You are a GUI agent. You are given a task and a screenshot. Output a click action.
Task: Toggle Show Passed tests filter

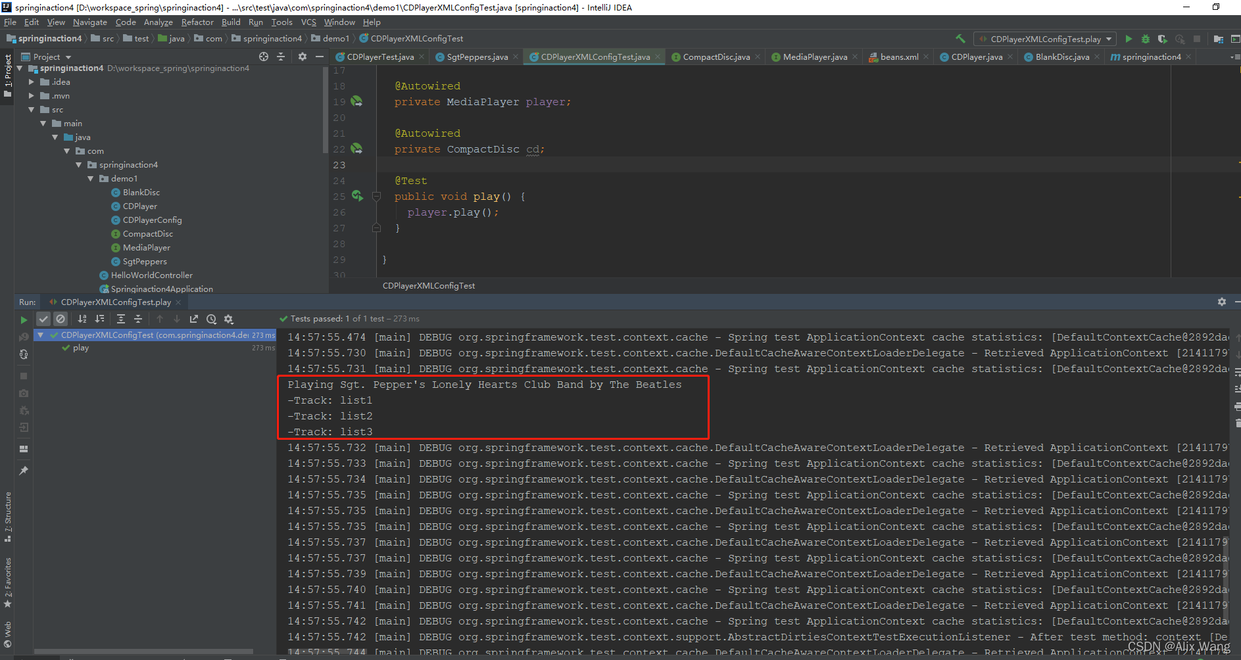pyautogui.click(x=43, y=319)
